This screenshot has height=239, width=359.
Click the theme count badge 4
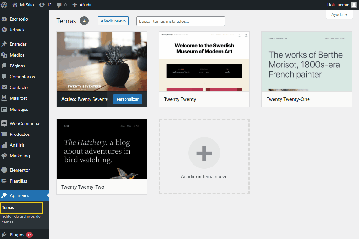pos(84,21)
